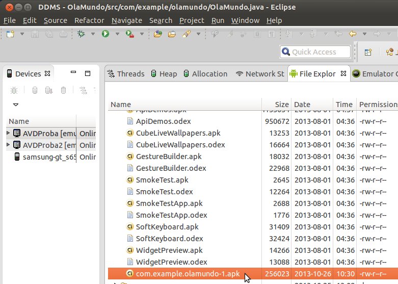
Task: Click the Size column header
Action: click(x=276, y=105)
